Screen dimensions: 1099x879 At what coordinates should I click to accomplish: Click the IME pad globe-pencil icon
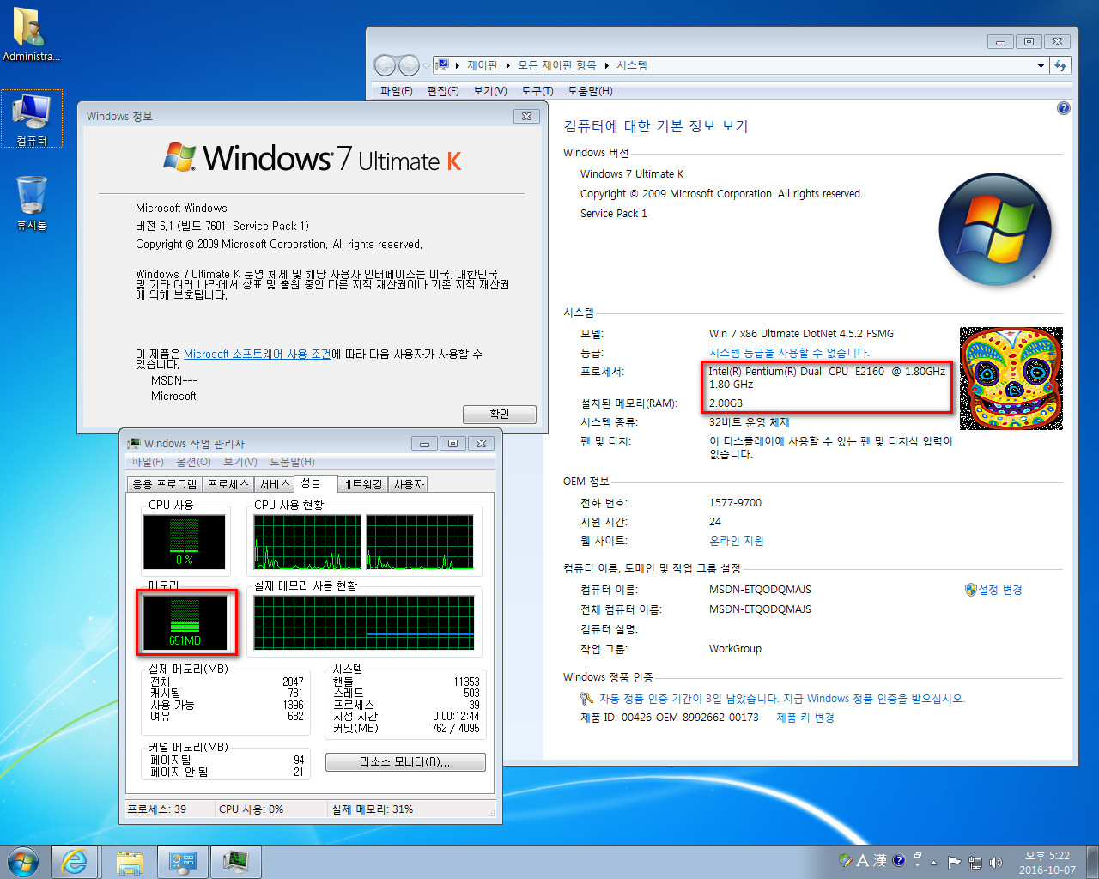[x=846, y=860]
